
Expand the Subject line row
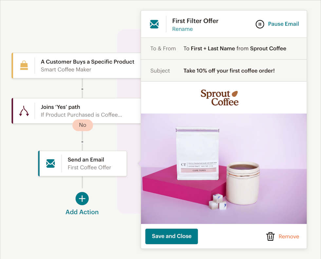224,70
